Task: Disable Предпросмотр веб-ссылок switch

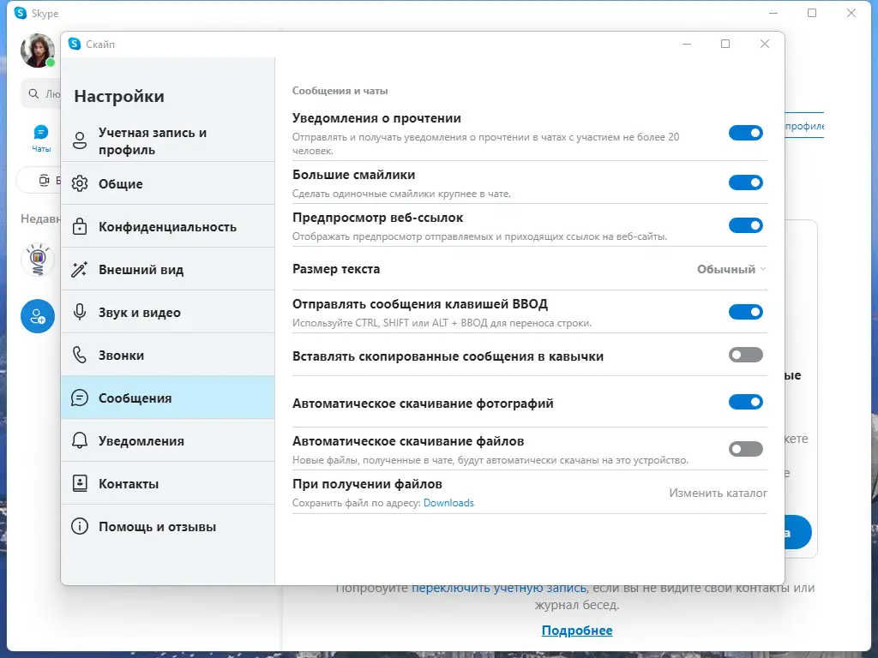Action: coord(746,225)
